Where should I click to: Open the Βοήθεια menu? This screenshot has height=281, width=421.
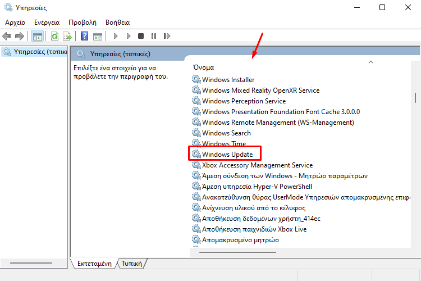coord(118,22)
